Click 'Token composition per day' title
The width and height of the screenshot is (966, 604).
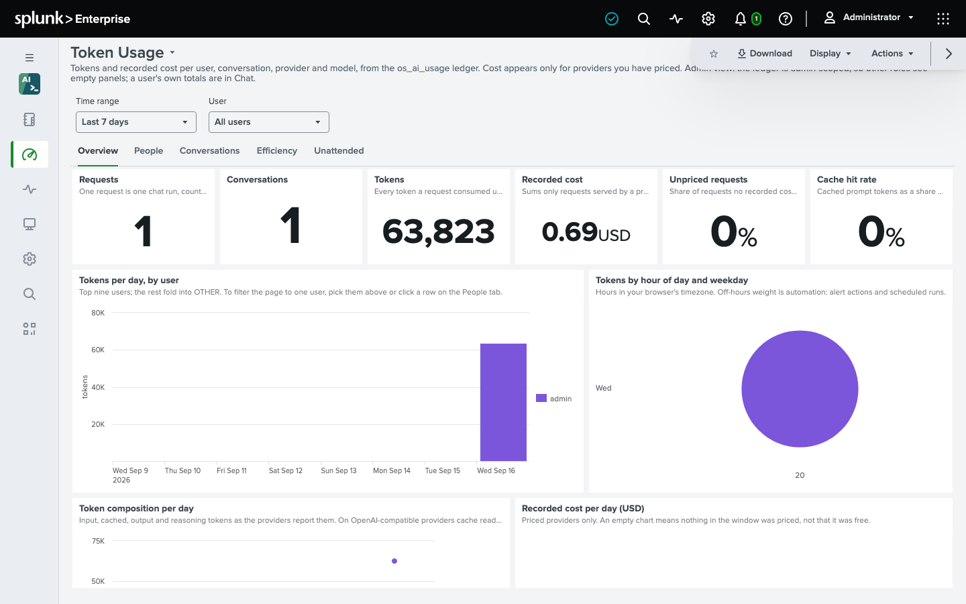point(136,509)
